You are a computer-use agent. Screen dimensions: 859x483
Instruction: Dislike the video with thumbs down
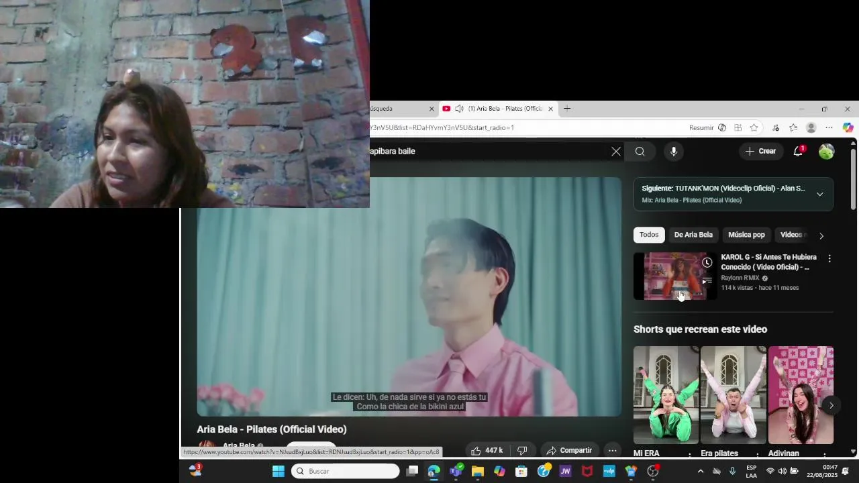tap(522, 451)
